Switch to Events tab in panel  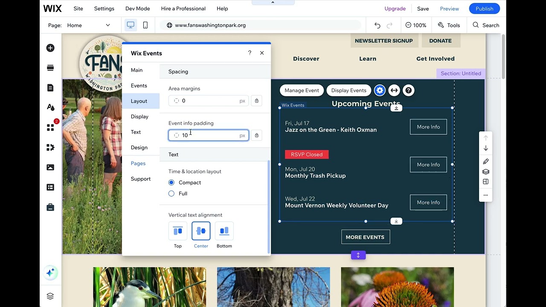pos(141,86)
